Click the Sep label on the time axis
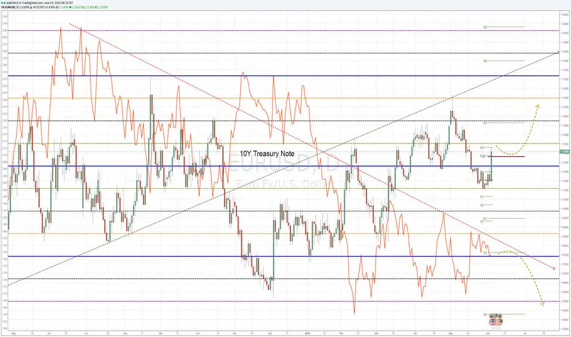571x337 pixels. coord(161,333)
